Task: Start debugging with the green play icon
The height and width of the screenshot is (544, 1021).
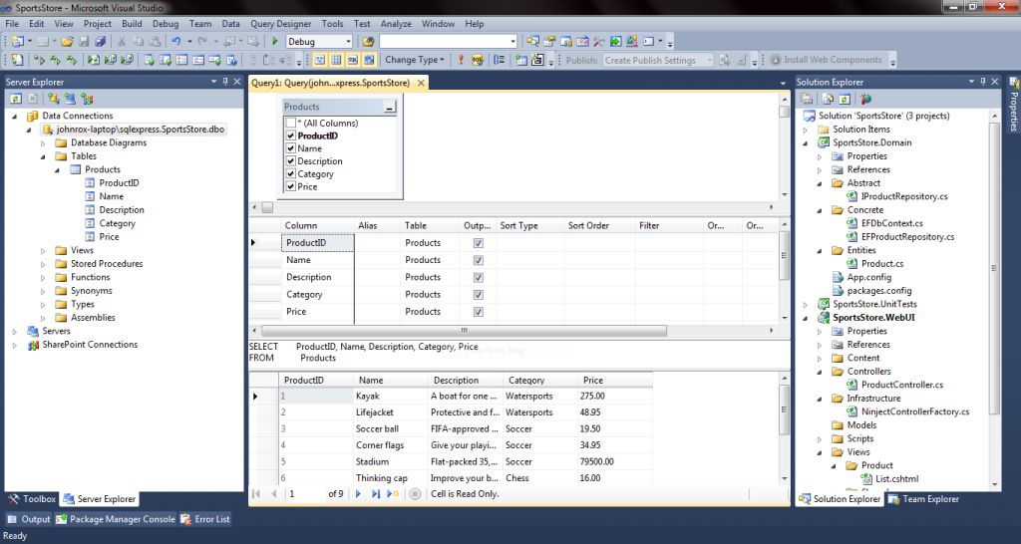Action: pyautogui.click(x=275, y=42)
